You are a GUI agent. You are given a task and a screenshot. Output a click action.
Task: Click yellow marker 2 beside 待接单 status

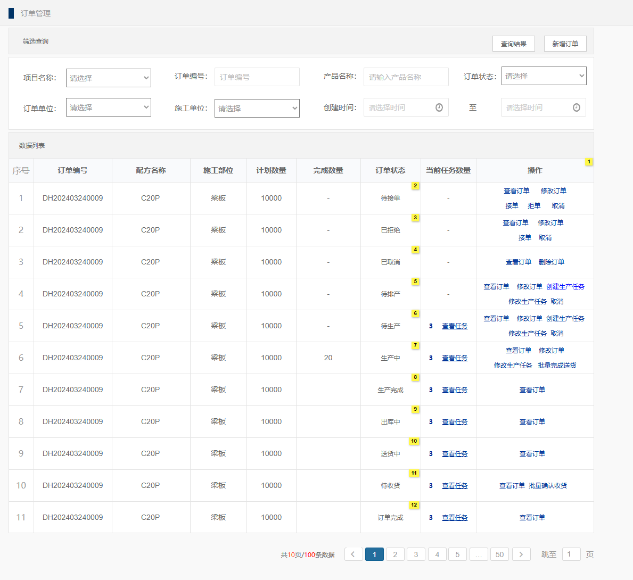[415, 186]
